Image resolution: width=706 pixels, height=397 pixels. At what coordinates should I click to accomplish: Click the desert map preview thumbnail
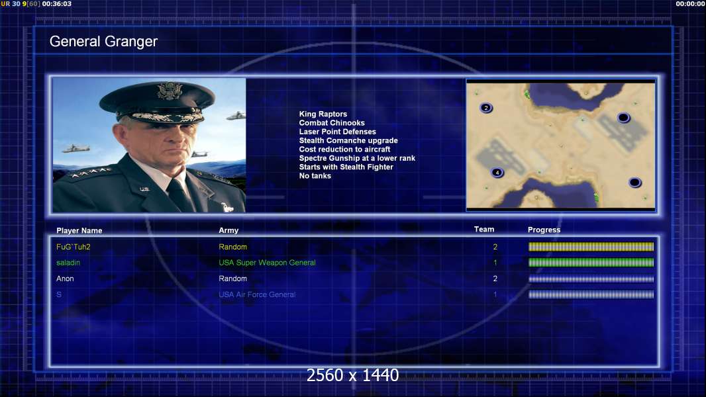[x=560, y=145]
